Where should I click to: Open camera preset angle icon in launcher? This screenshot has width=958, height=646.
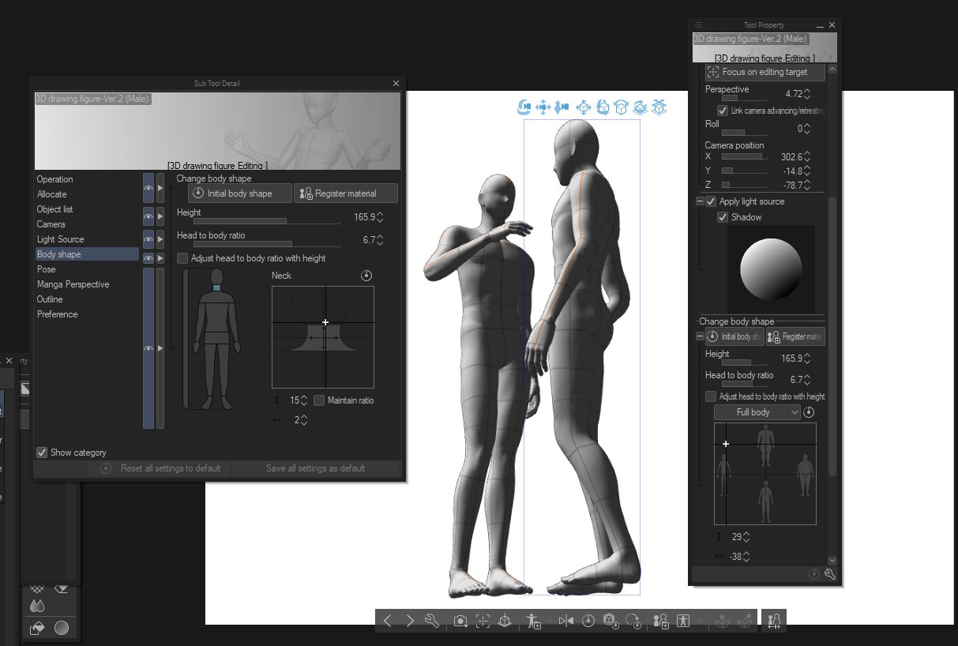tap(460, 621)
